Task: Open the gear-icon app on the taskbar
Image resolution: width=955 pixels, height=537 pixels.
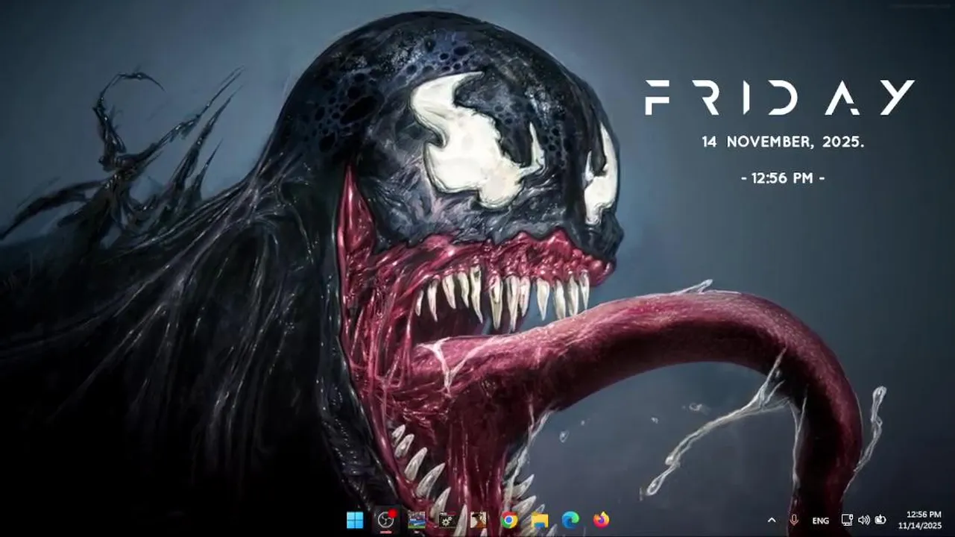Action: tap(447, 520)
